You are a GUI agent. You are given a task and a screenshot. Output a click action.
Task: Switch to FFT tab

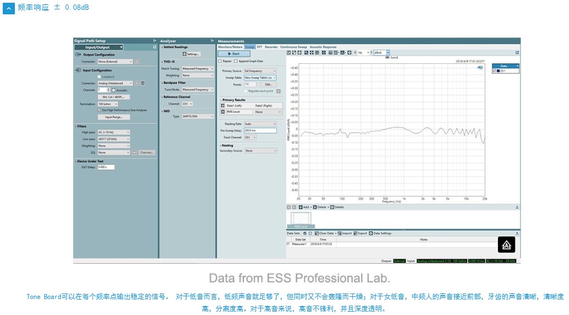coord(259,47)
